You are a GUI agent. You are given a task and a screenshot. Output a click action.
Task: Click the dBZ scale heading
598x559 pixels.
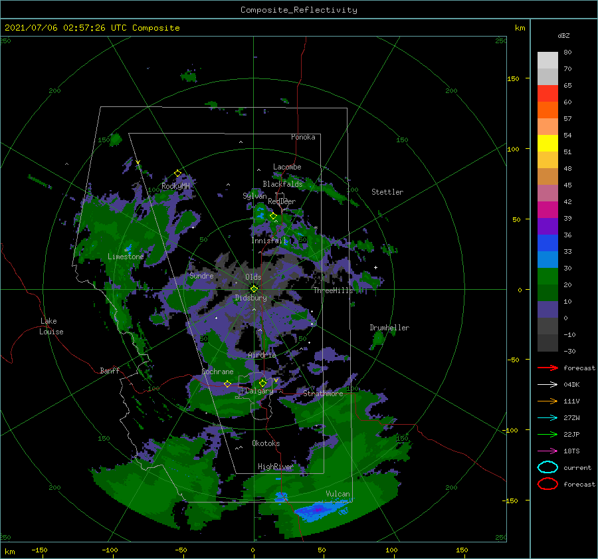[x=563, y=35]
